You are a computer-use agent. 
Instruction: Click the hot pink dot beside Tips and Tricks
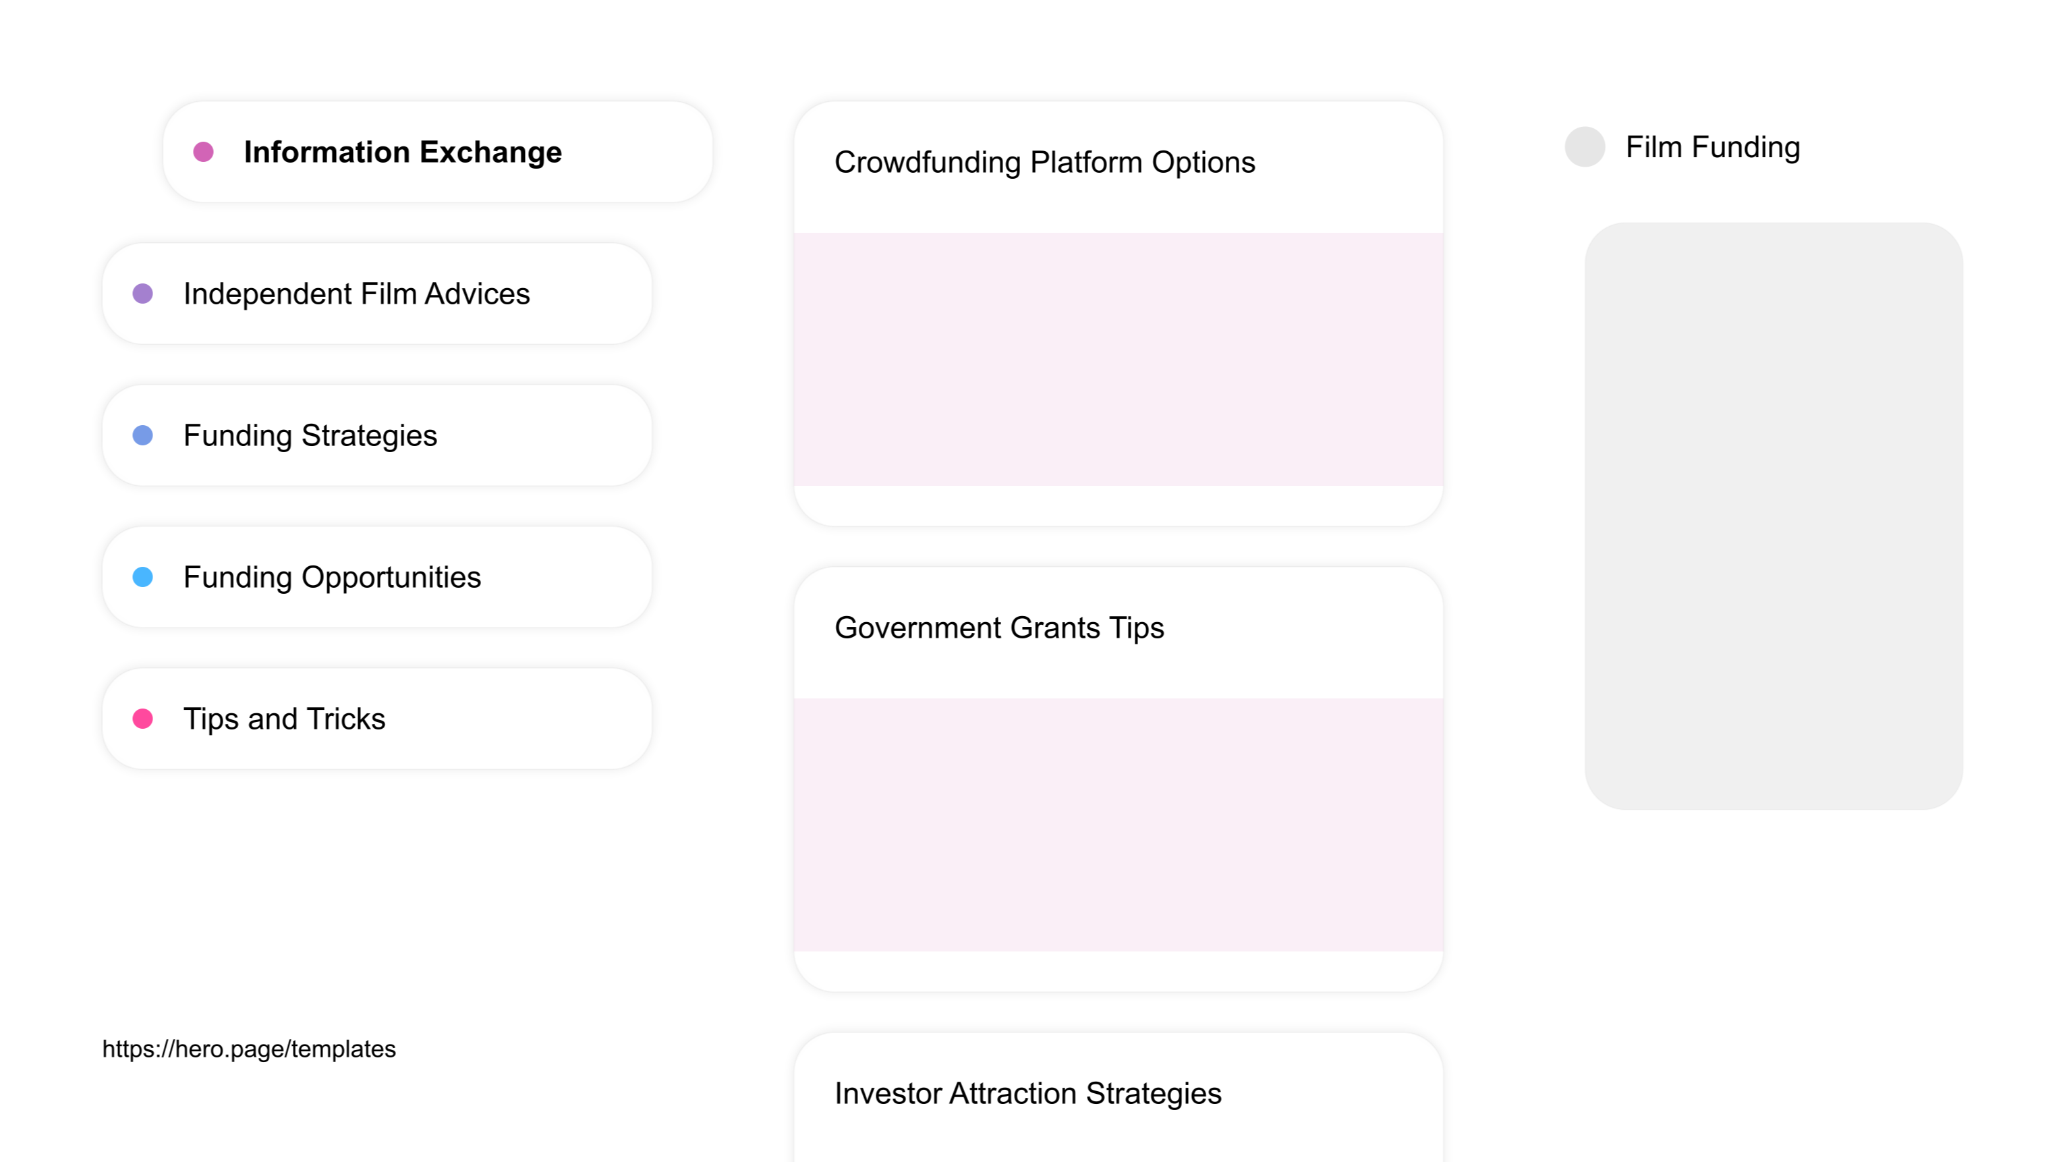click(143, 719)
